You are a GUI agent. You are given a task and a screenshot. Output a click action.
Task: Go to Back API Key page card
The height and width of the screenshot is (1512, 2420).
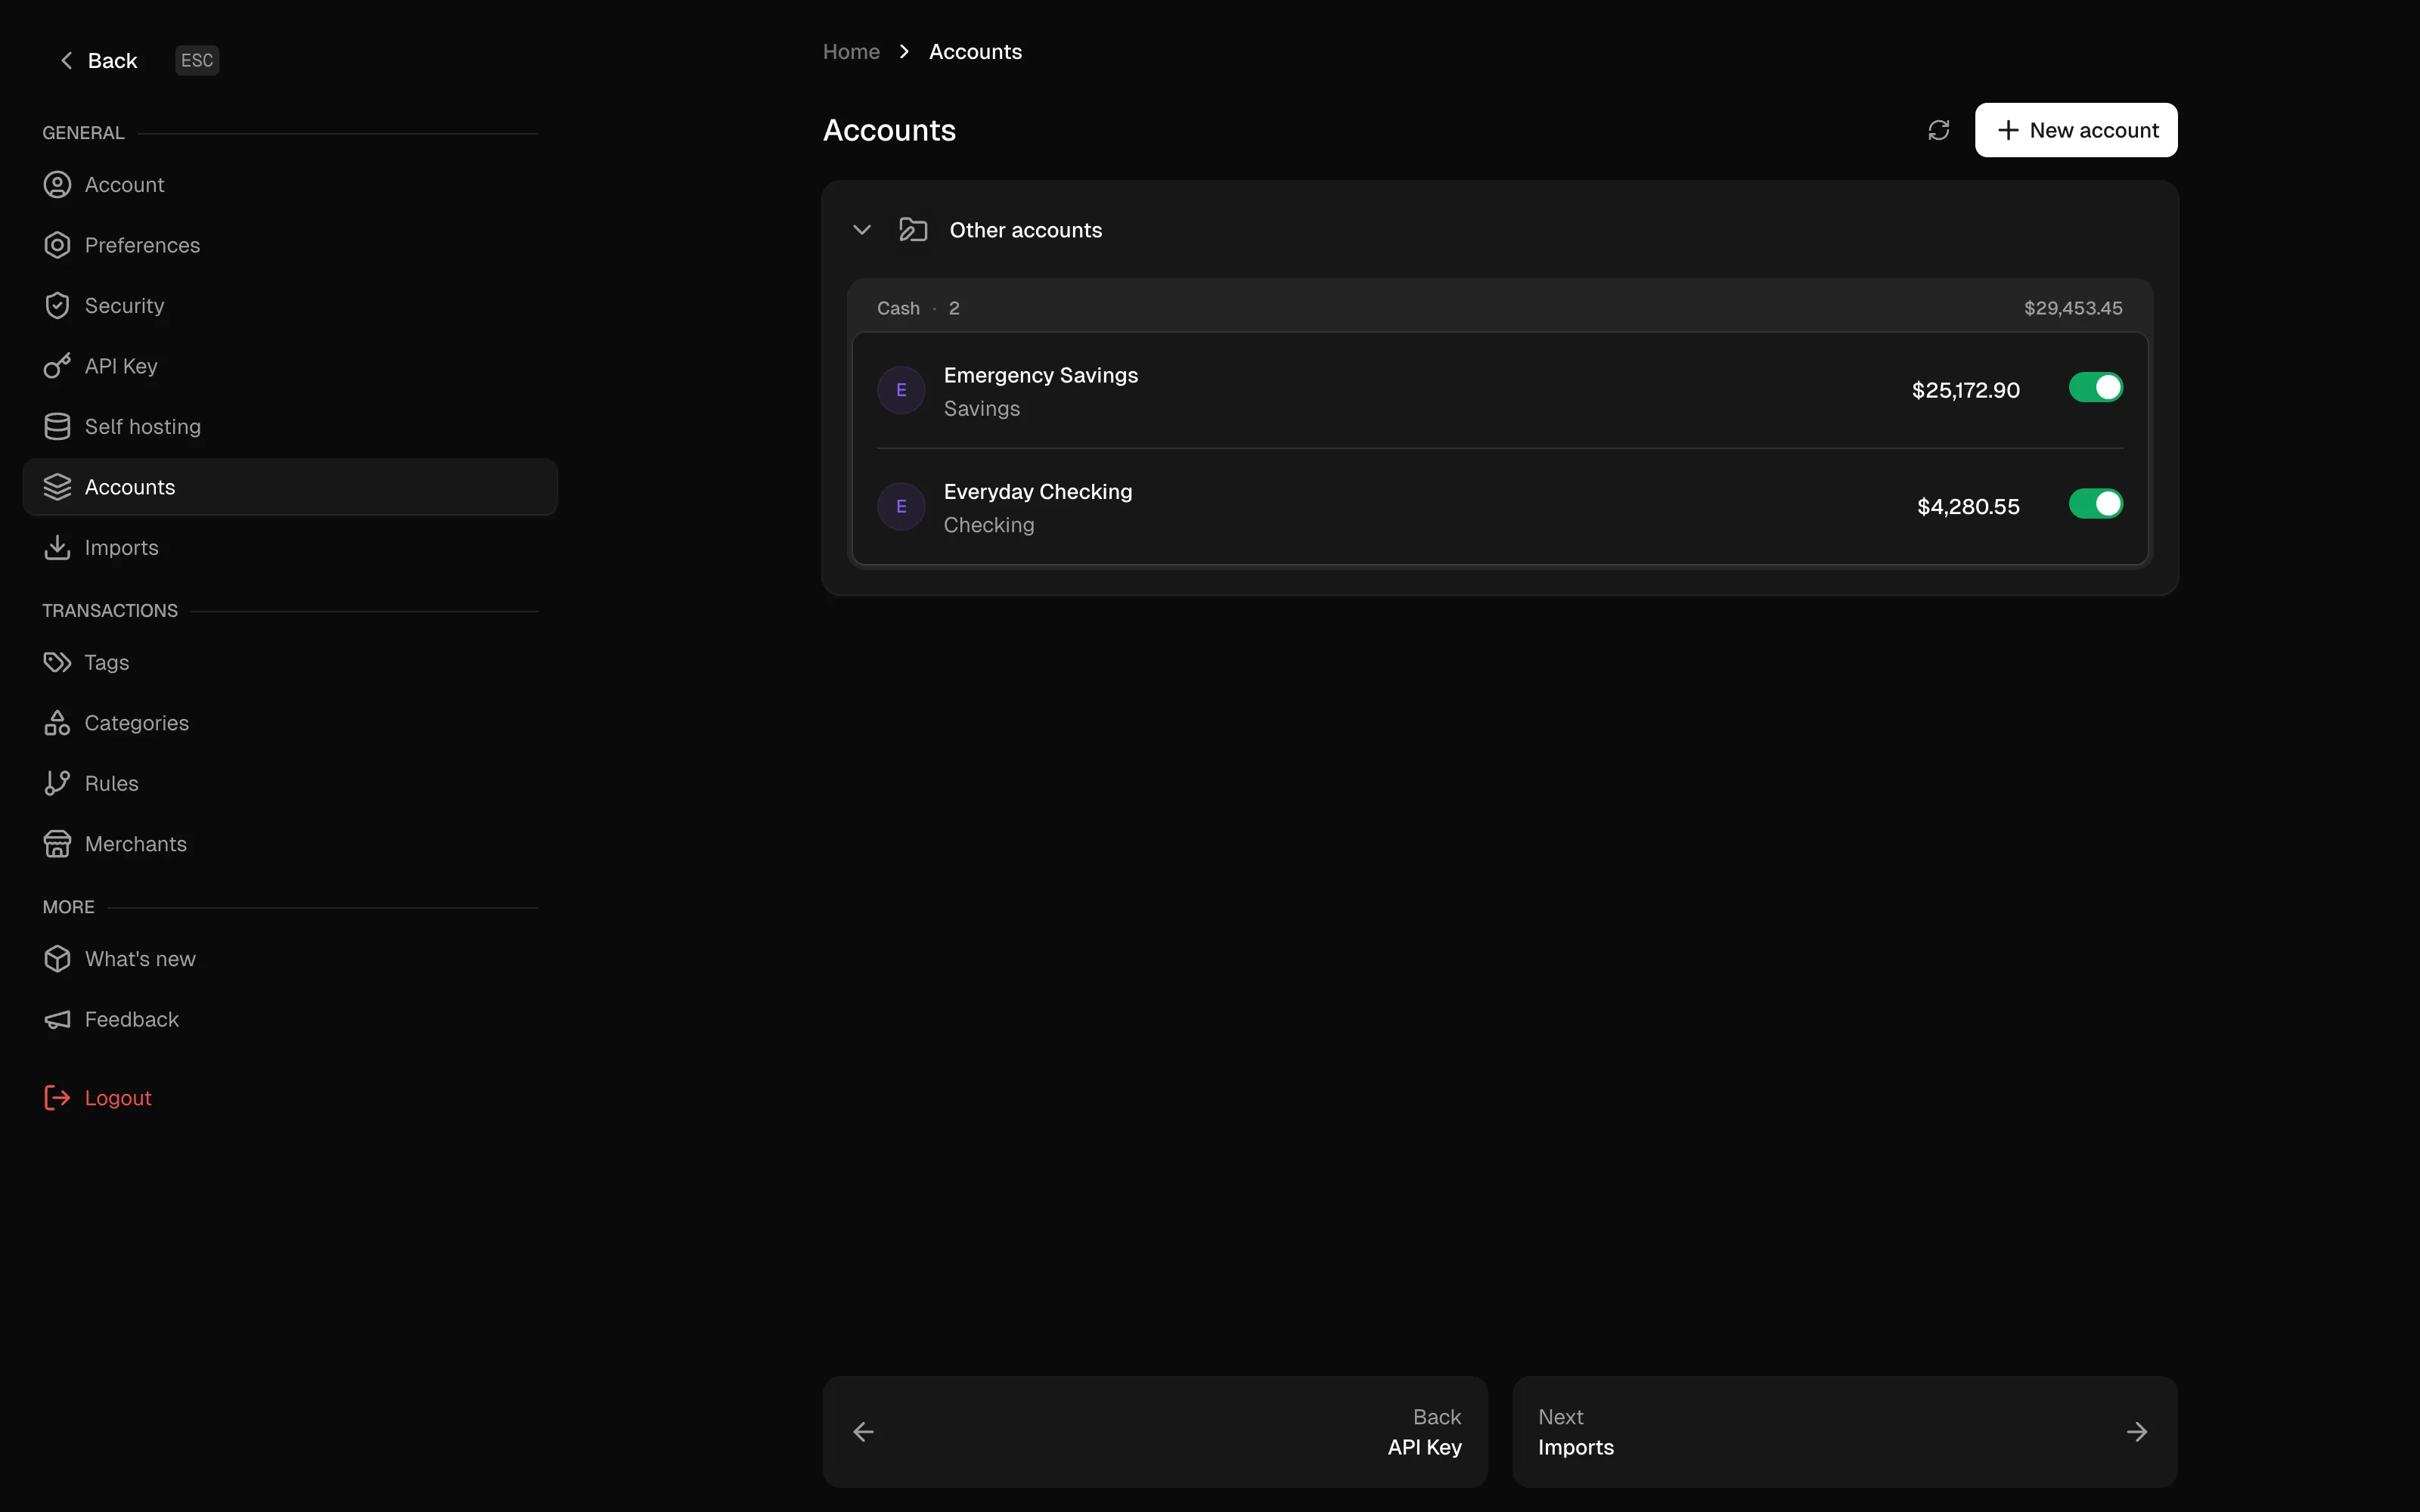coord(1155,1432)
